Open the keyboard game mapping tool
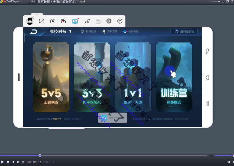Screen dimensions: 234x166 (98, 21)
